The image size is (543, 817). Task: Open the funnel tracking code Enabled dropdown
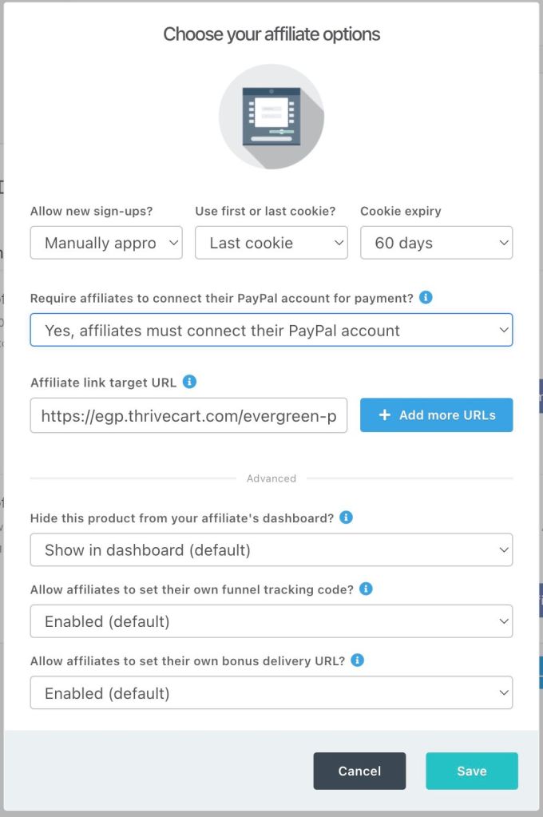coord(271,621)
